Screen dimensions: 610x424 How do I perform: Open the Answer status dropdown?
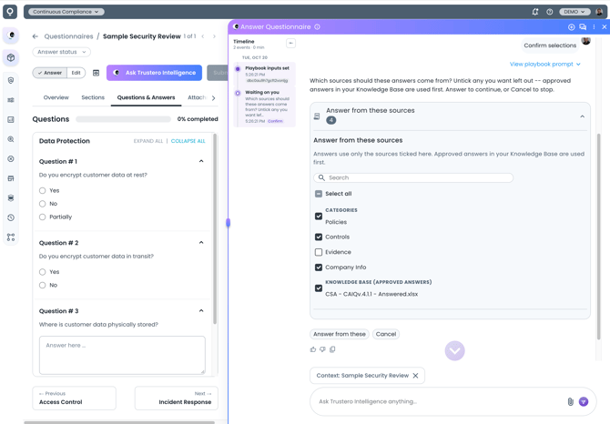pyautogui.click(x=62, y=52)
